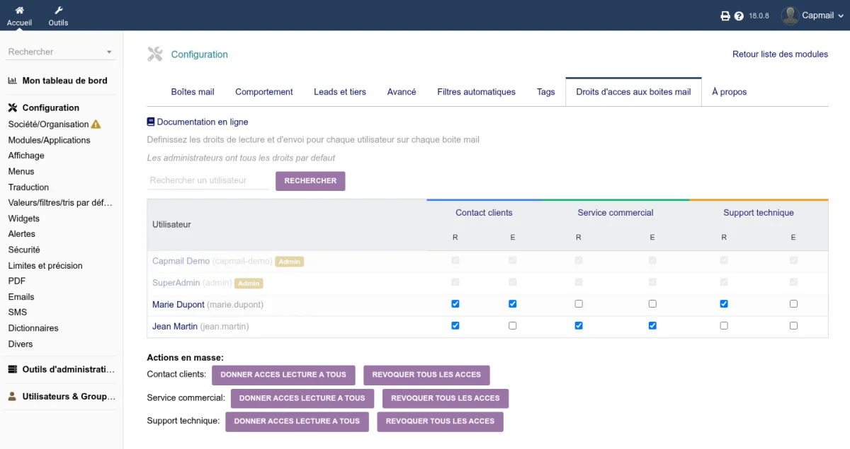Click the chart icon beside Mon tableau de bord
This screenshot has width=850, height=449.
pos(13,81)
